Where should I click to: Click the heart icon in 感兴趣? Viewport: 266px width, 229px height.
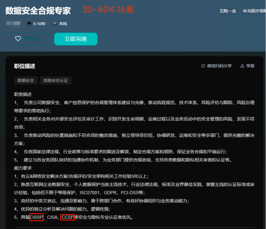point(18,38)
